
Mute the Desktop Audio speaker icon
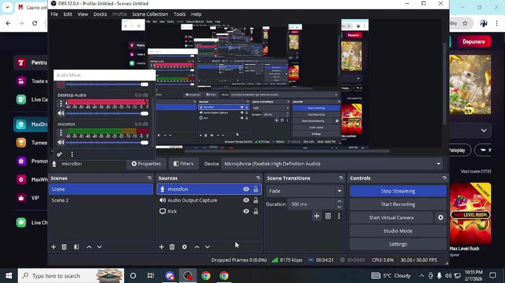coord(61,113)
